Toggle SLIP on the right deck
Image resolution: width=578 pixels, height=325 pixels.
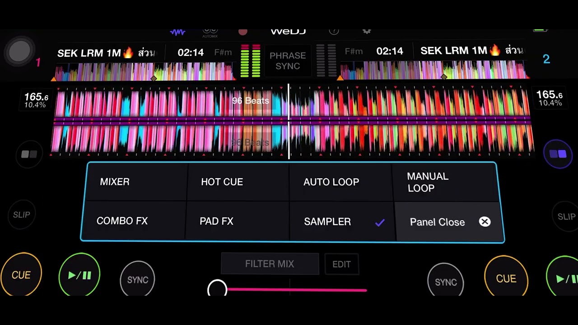[566, 217]
